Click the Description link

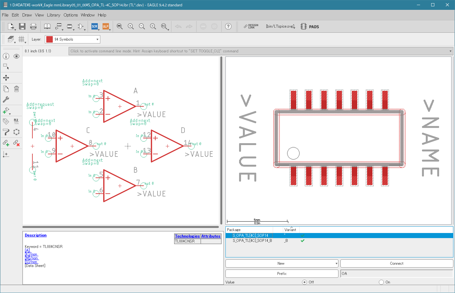point(36,235)
